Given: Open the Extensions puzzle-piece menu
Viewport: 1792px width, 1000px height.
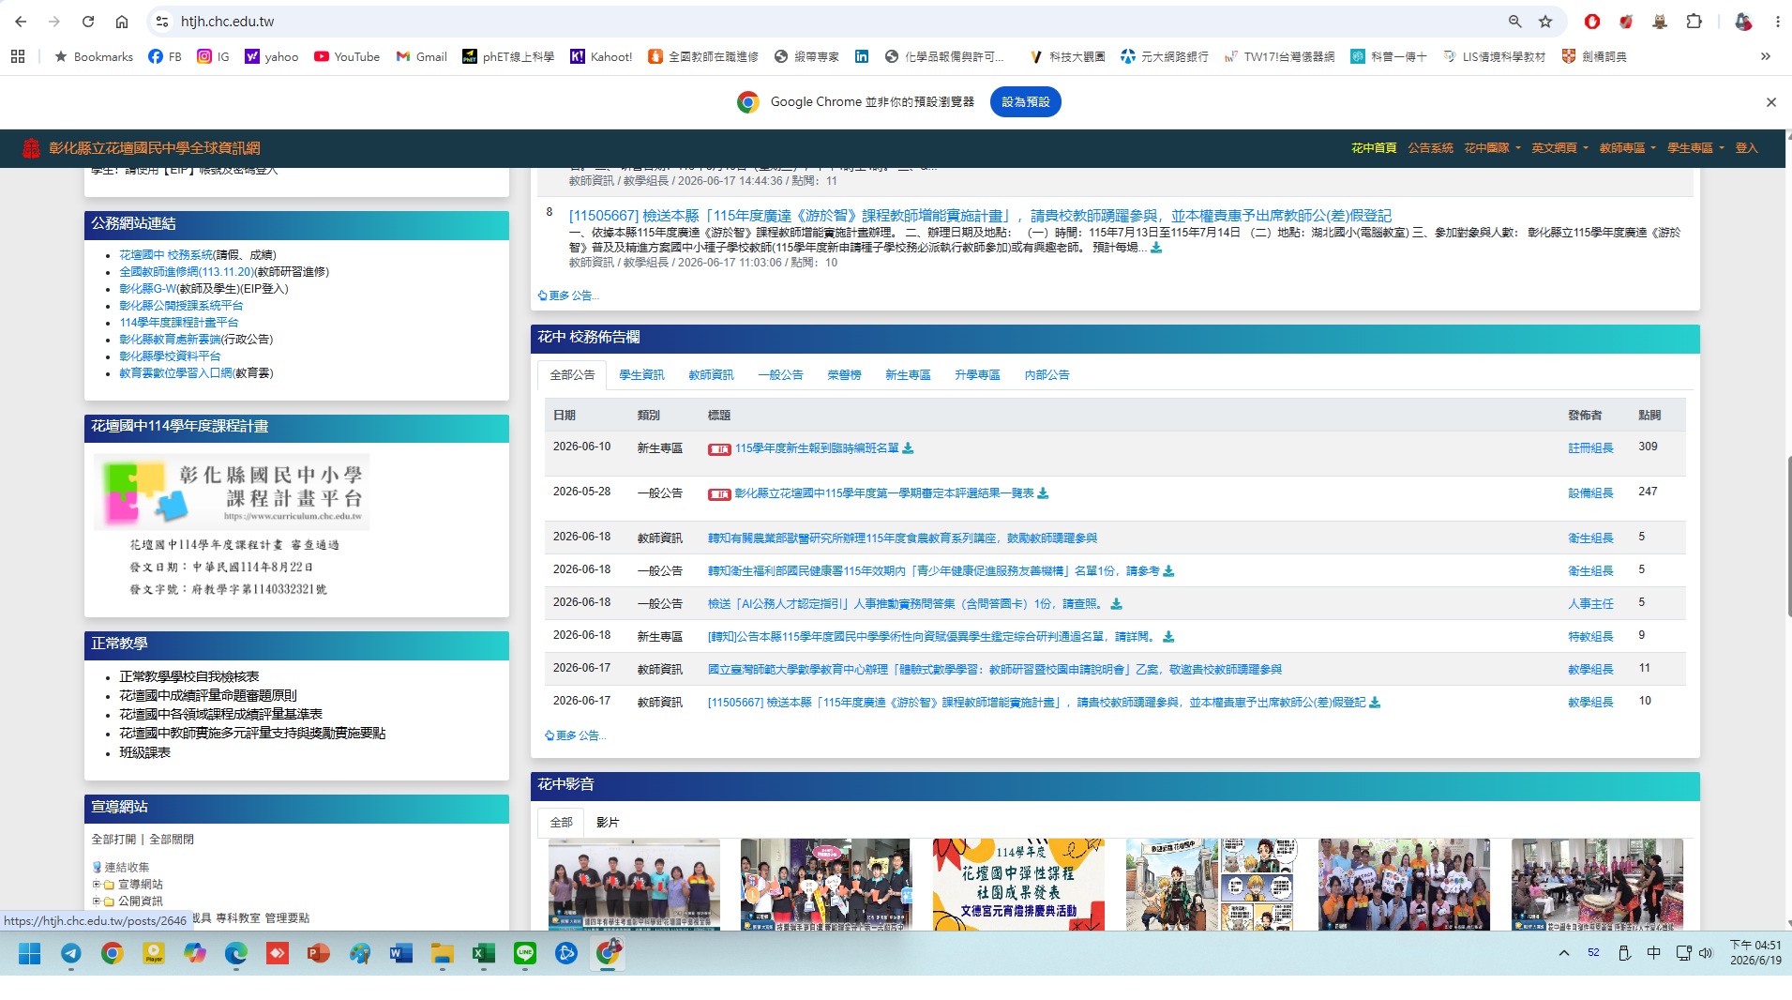Looking at the screenshot, I should coord(1694,22).
